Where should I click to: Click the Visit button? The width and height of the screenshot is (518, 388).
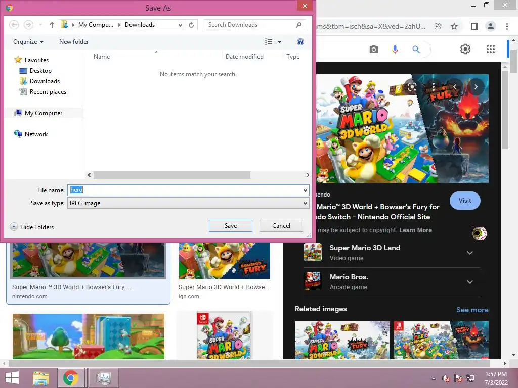point(465,201)
